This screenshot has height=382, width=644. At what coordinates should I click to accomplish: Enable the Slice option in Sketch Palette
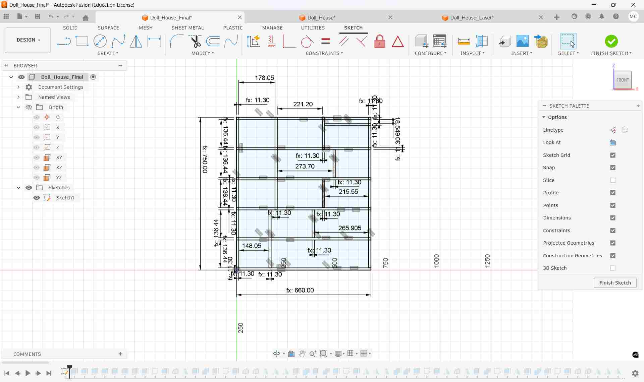point(613,180)
